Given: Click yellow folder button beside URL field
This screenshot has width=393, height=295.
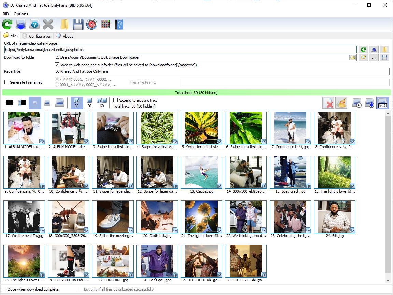Looking at the screenshot, I should click(x=384, y=50).
